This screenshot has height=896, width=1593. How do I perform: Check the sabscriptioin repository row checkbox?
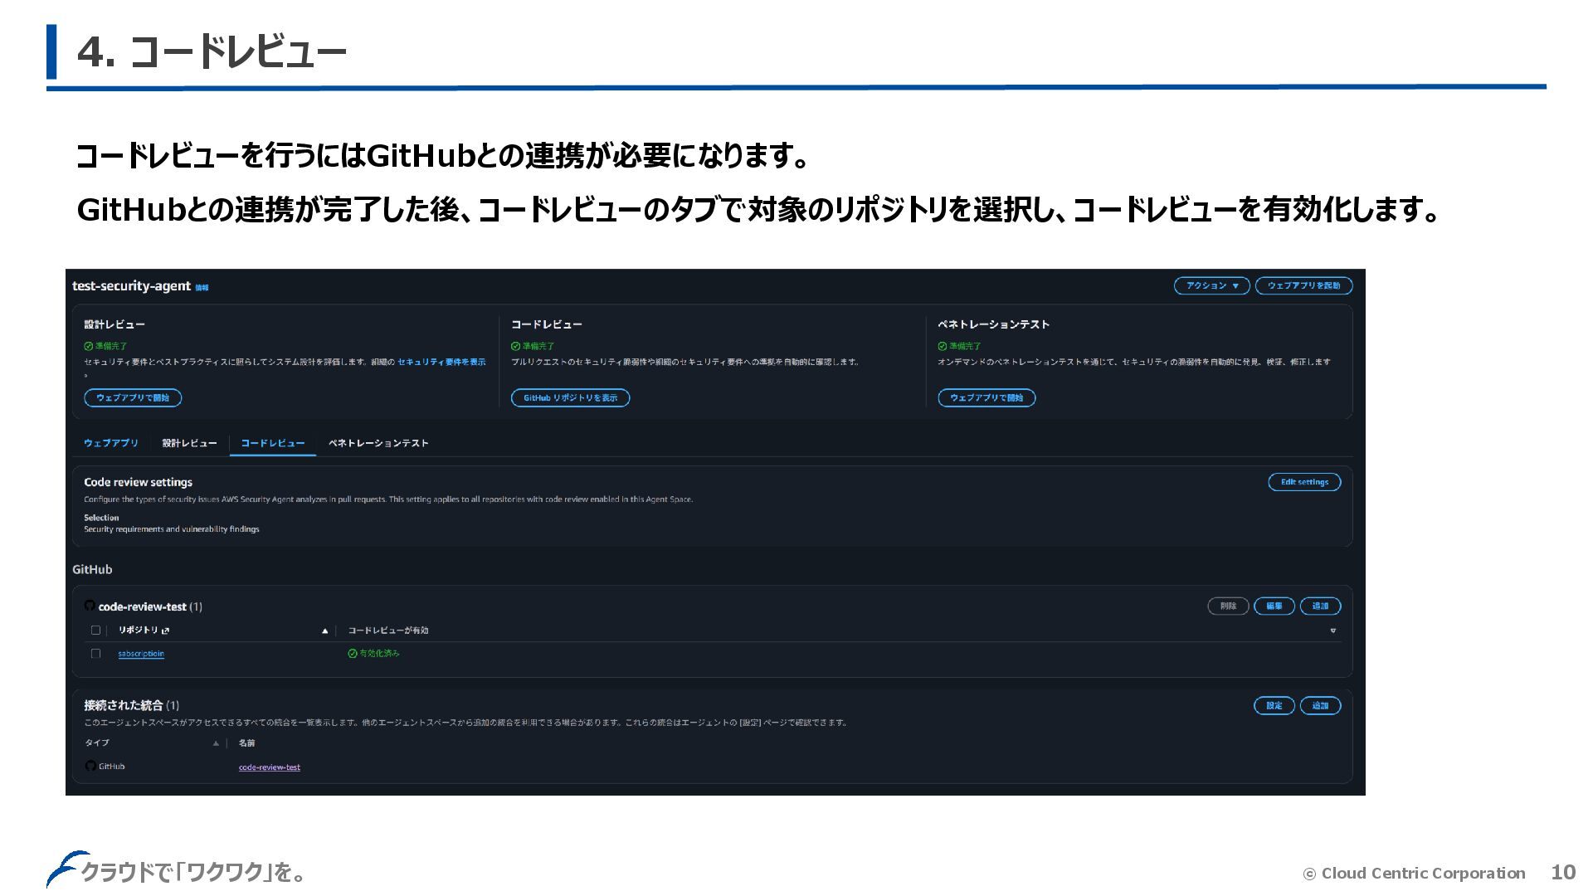coord(95,654)
